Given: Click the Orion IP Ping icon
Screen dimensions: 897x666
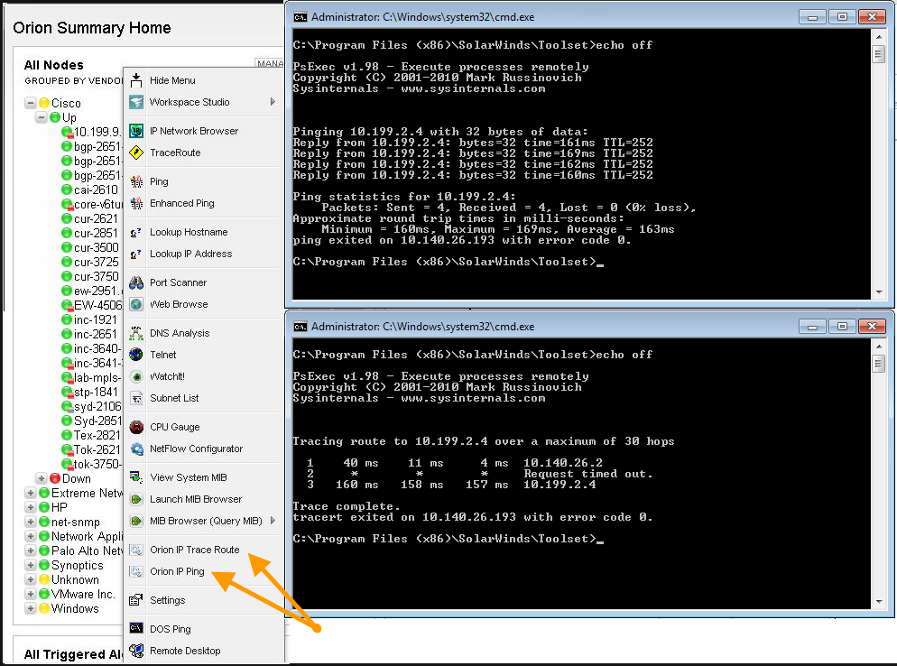Looking at the screenshot, I should (136, 571).
